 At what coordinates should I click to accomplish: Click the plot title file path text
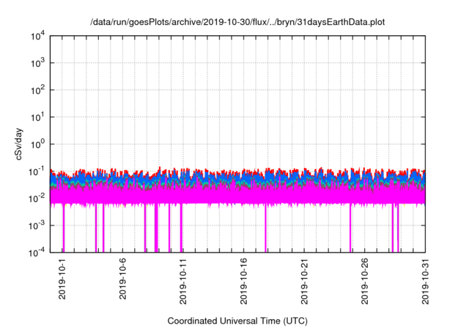237,22
